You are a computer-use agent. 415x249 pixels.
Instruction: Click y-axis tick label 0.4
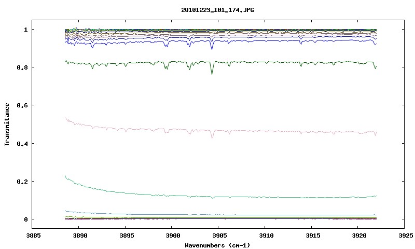(x=22, y=143)
